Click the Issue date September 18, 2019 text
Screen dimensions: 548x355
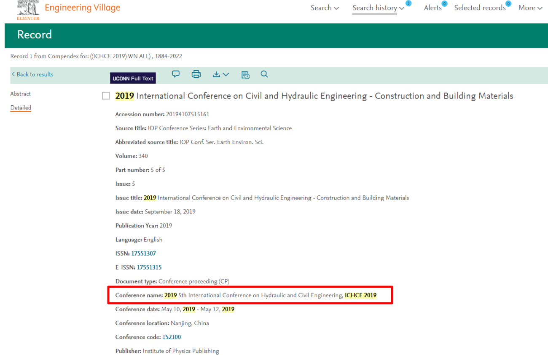click(156, 211)
